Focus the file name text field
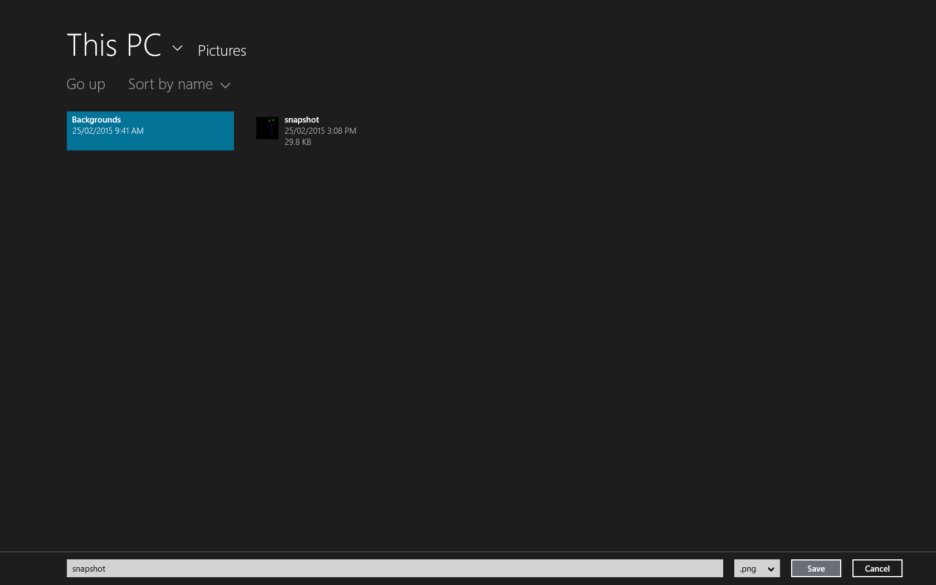936x585 pixels. coord(394,568)
